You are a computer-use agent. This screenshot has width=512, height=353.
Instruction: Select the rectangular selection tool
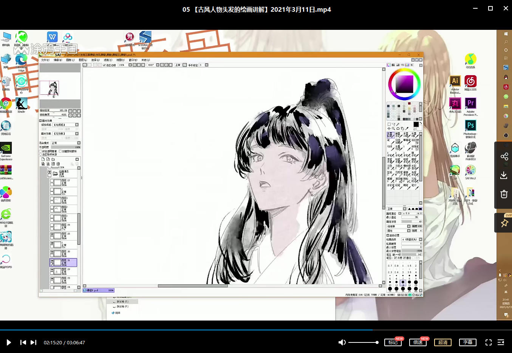coord(389,124)
